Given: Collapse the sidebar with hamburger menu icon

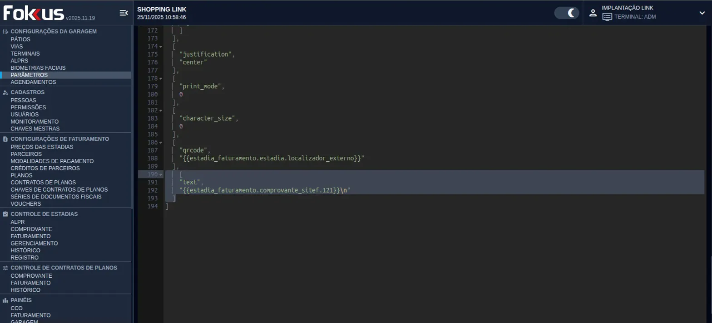Looking at the screenshot, I should pyautogui.click(x=124, y=13).
